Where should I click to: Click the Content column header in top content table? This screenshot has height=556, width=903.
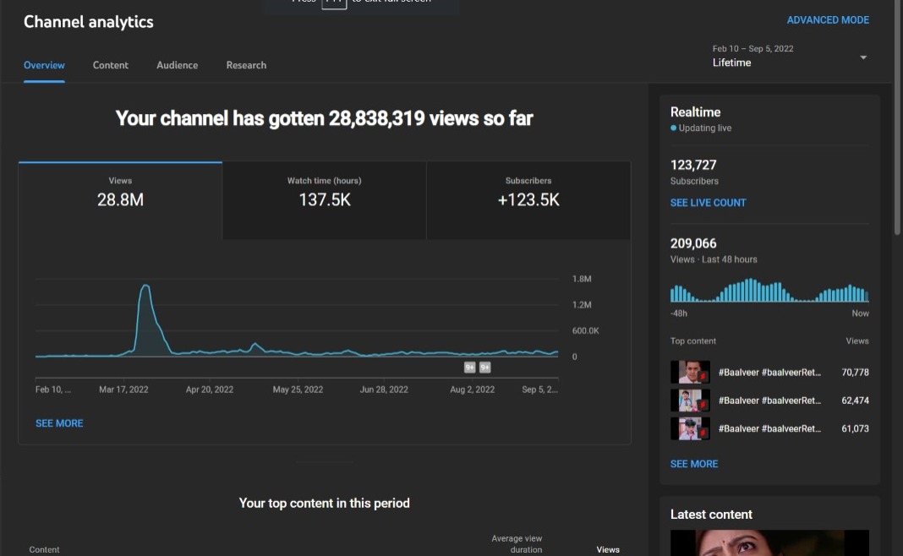44,550
